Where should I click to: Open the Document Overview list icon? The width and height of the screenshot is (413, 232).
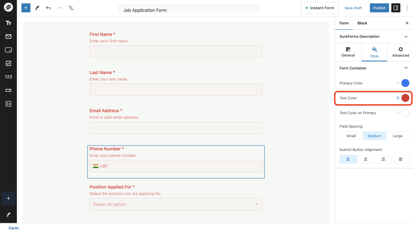tap(71, 8)
